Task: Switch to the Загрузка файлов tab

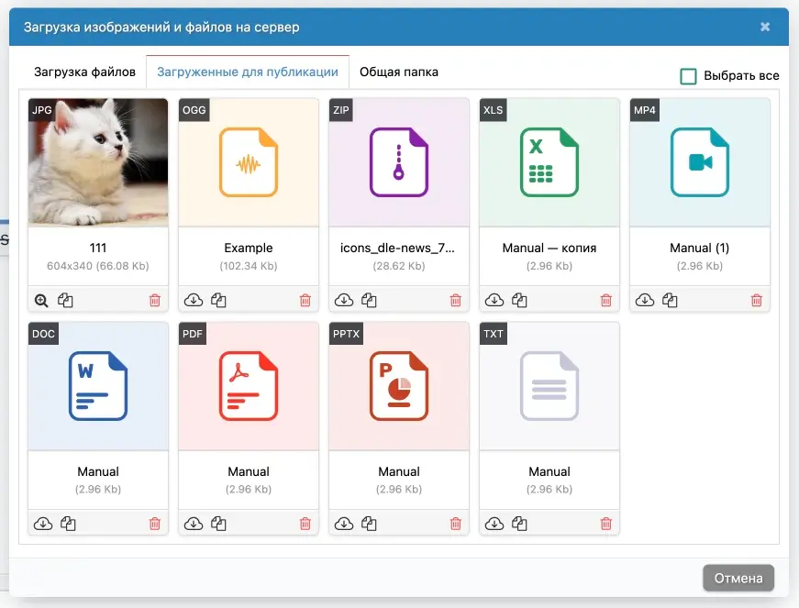Action: (x=84, y=72)
